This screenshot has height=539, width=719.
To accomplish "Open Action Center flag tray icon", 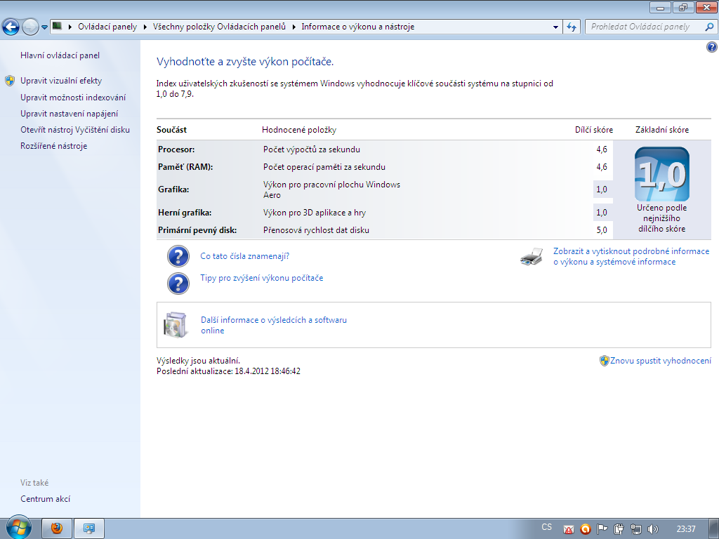I will tap(602, 529).
